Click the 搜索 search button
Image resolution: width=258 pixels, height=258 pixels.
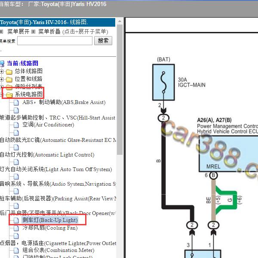[x=103, y=41]
